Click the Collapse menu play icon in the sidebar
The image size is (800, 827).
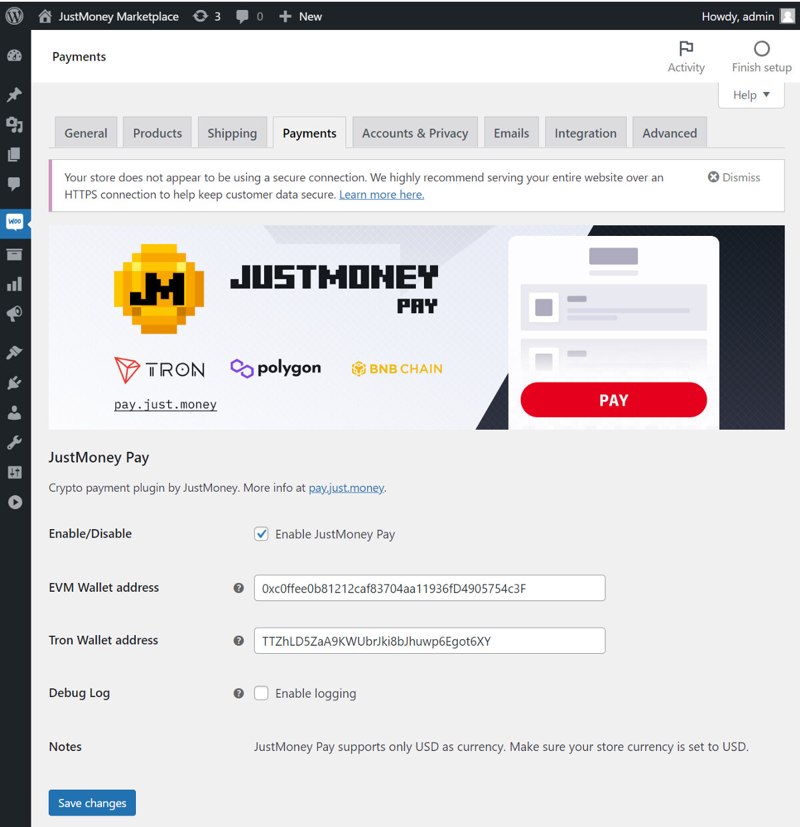point(15,502)
